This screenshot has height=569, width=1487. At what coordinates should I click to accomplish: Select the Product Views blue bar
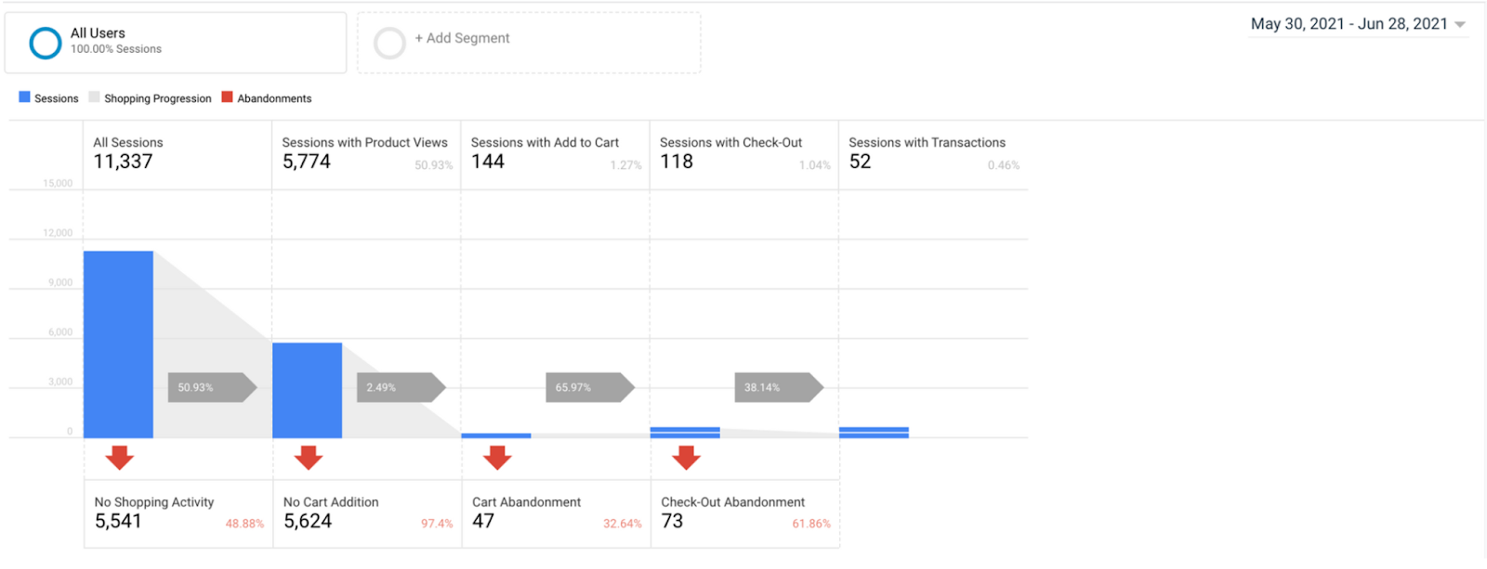click(307, 390)
